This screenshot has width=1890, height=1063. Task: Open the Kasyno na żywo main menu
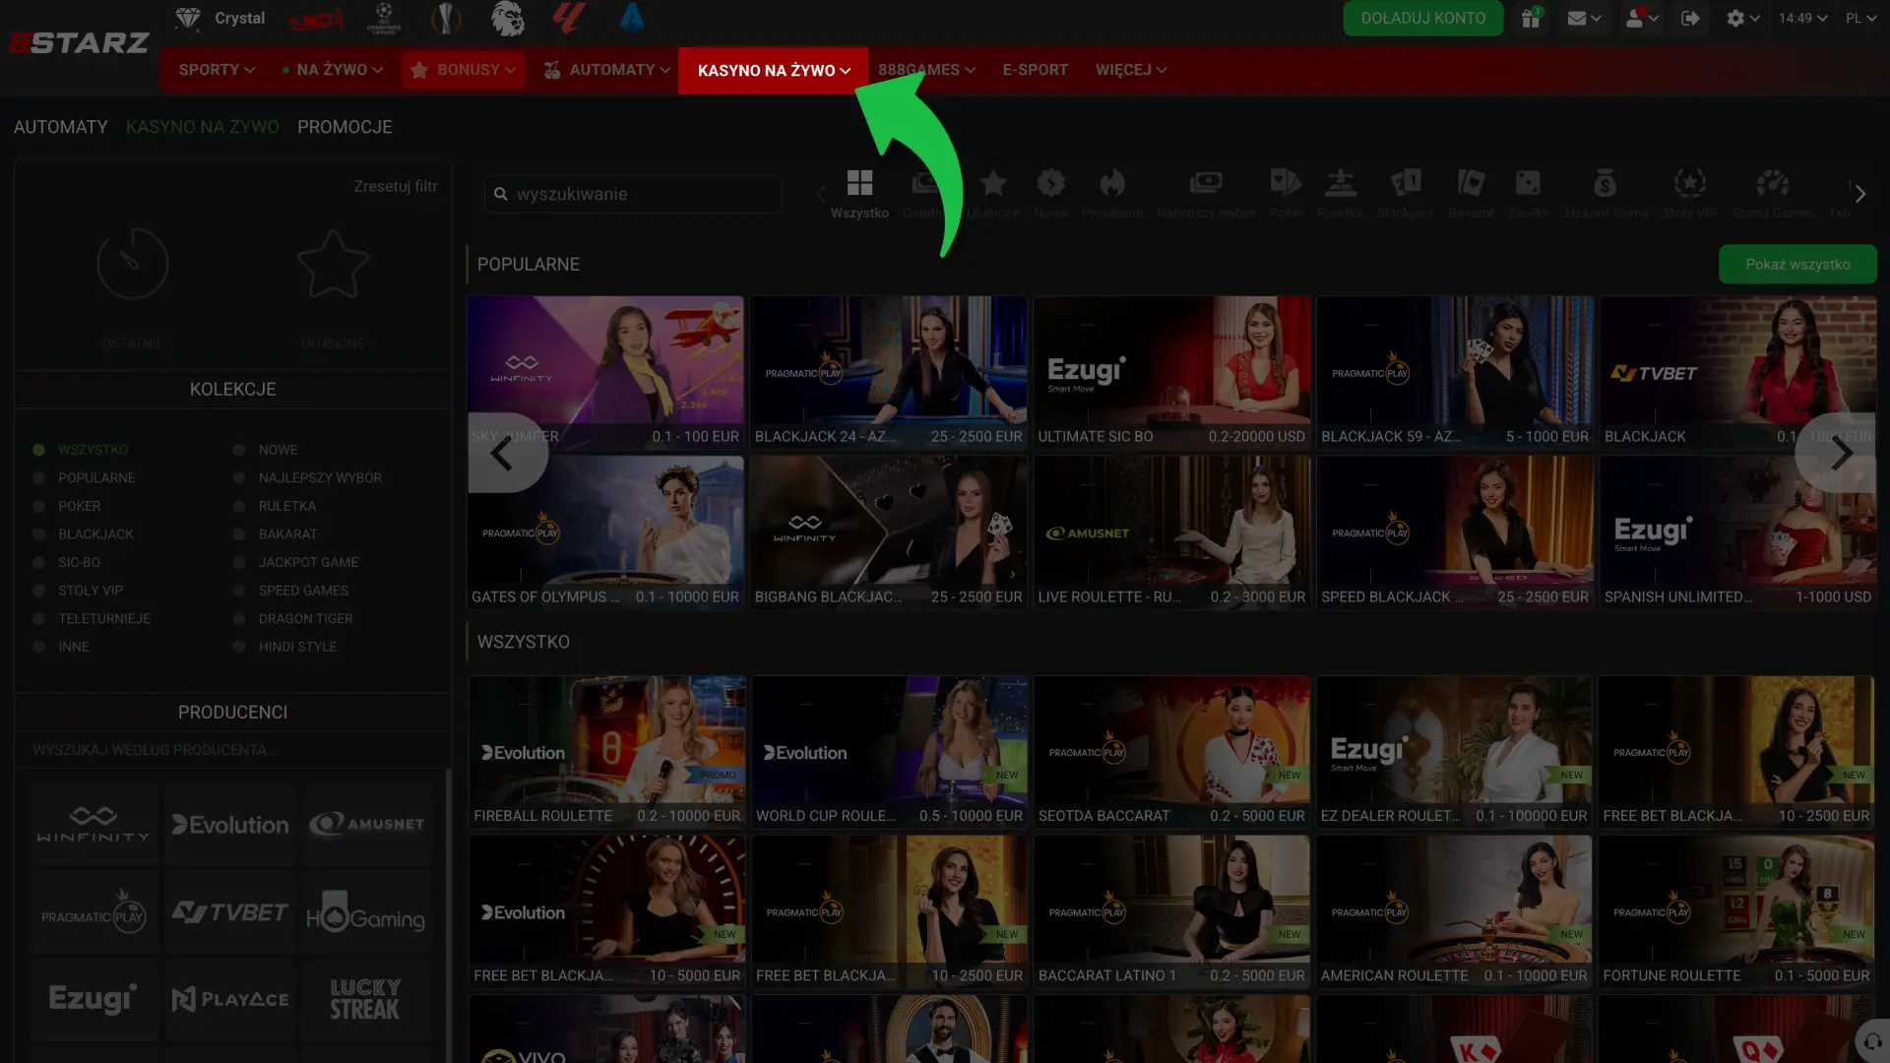click(773, 70)
